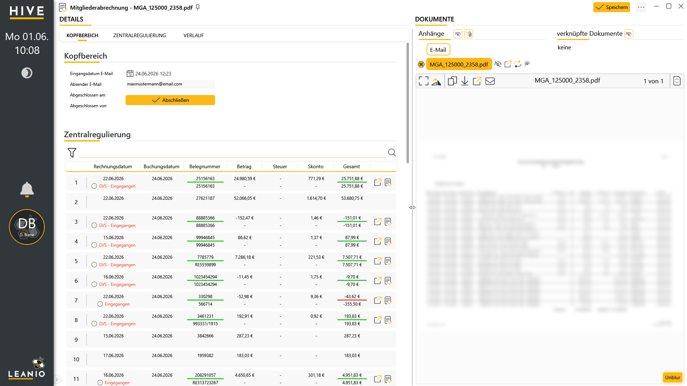Click the table search magnifier icon
The width and height of the screenshot is (687, 386).
tap(392, 153)
